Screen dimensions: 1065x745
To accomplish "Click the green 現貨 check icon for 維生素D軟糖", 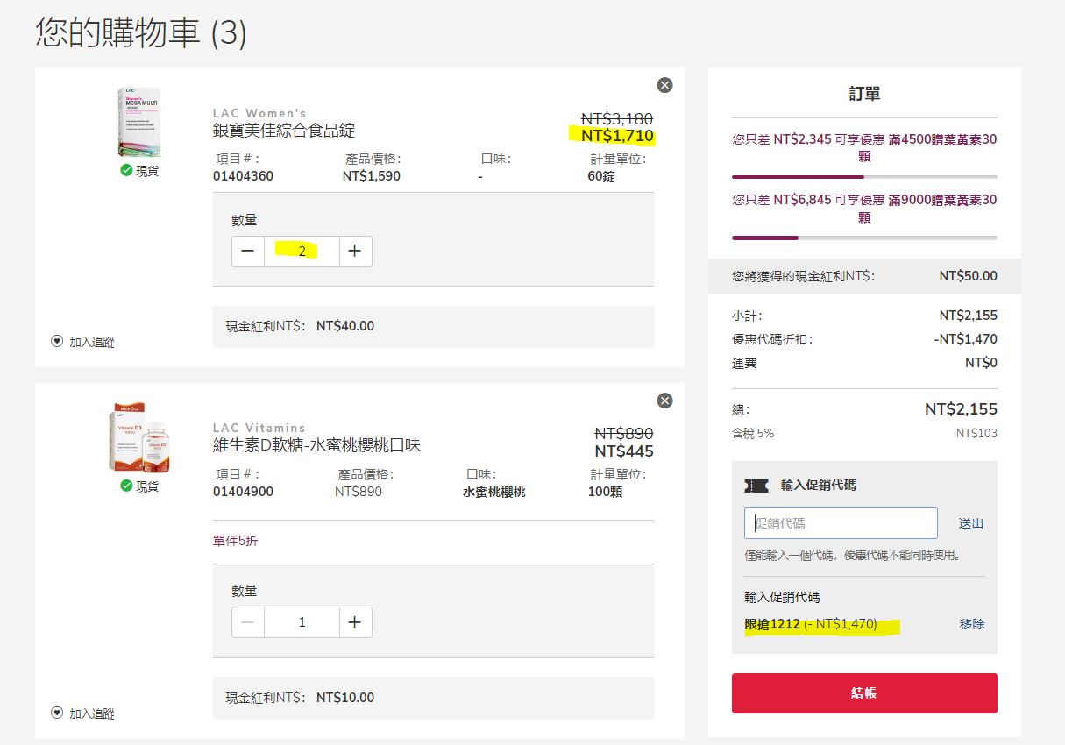I will point(126,486).
